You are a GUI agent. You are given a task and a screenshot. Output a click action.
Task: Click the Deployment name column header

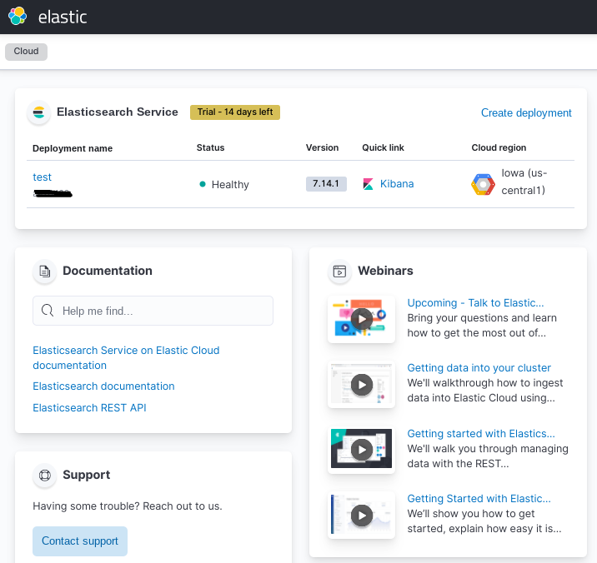coord(73,148)
